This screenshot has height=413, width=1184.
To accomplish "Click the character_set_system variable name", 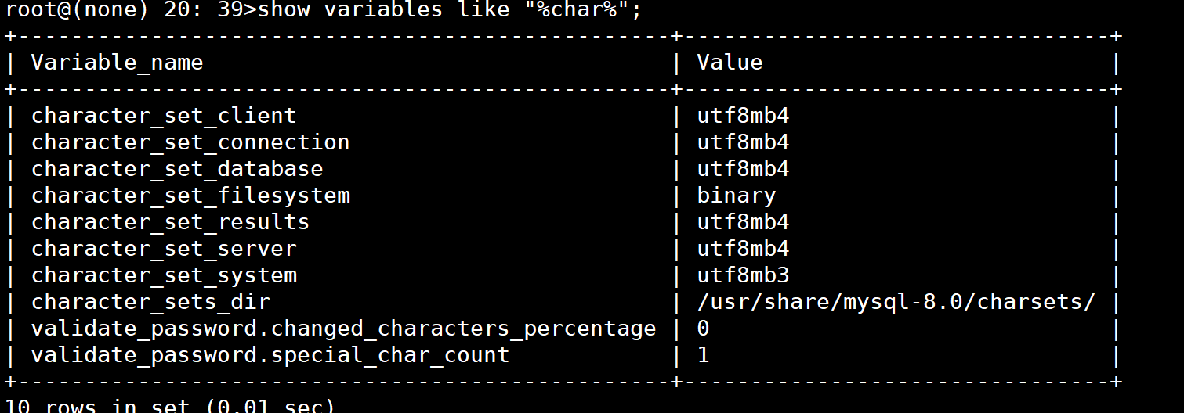I will pos(164,275).
